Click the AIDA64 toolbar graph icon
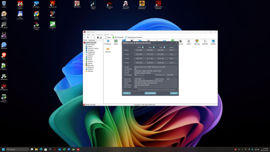The image size is (270, 152). [101, 37]
